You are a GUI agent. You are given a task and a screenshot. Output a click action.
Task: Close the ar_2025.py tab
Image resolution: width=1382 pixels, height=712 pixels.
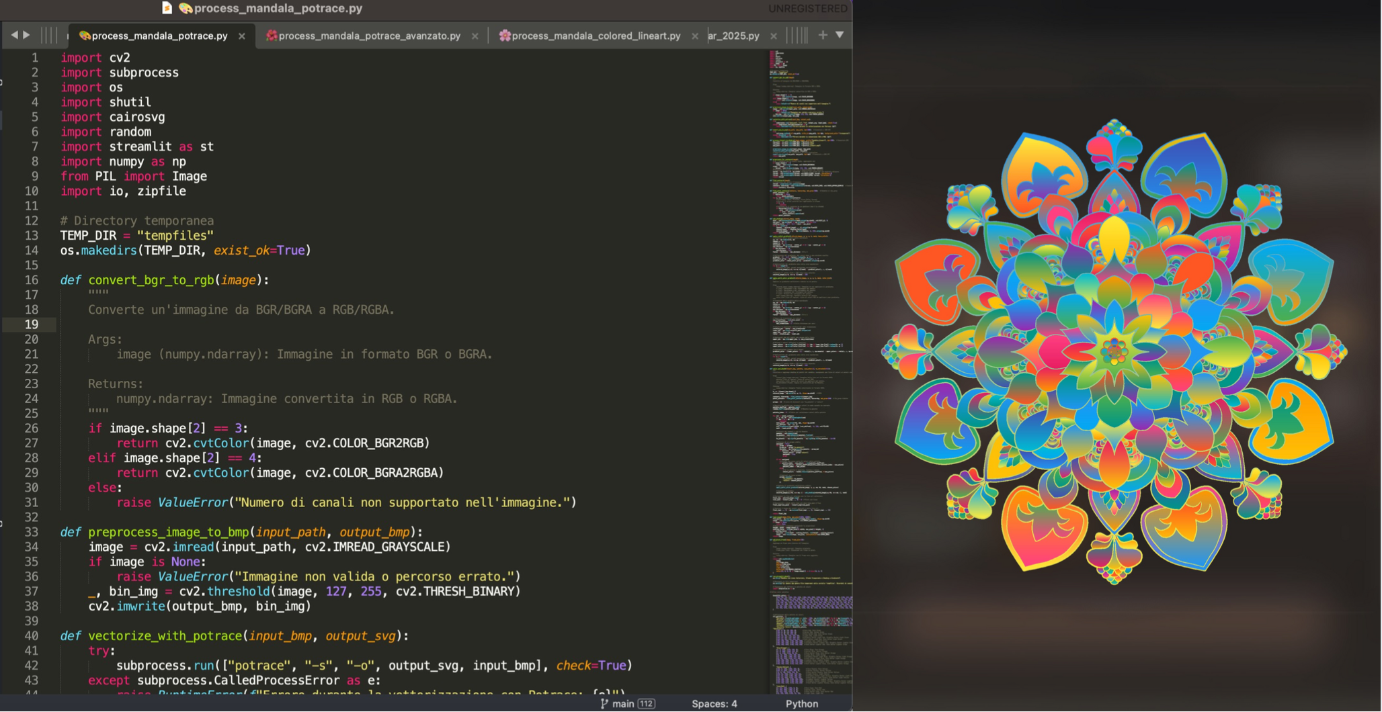[x=774, y=36]
